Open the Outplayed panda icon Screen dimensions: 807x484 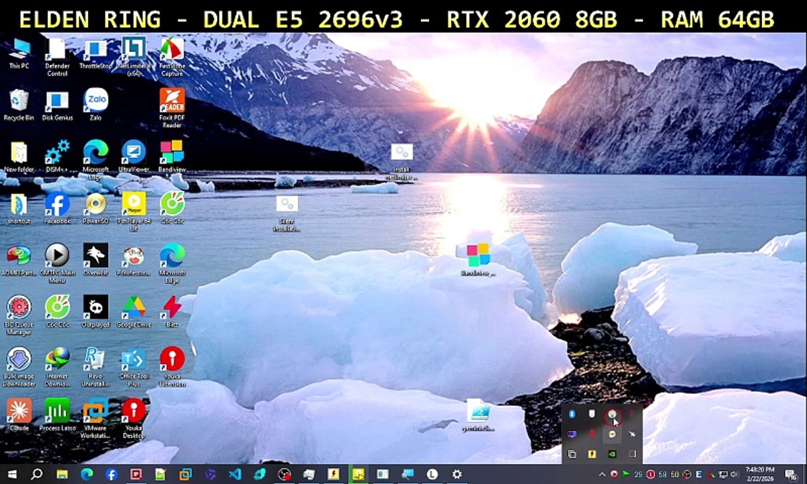point(95,311)
